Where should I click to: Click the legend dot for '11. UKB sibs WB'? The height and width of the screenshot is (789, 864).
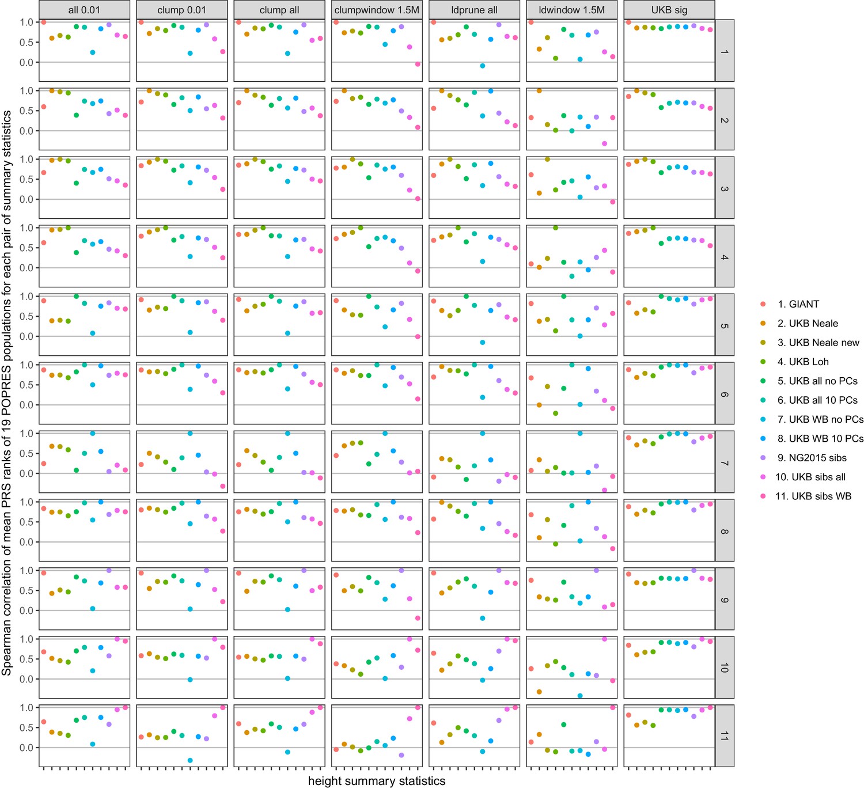coord(763,496)
